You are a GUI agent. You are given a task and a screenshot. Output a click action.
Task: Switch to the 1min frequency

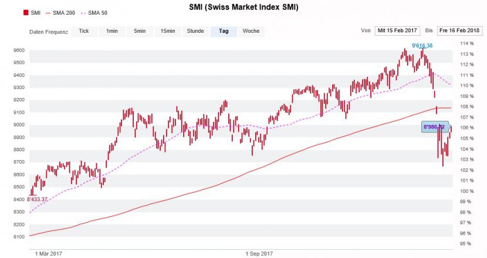tap(111, 31)
